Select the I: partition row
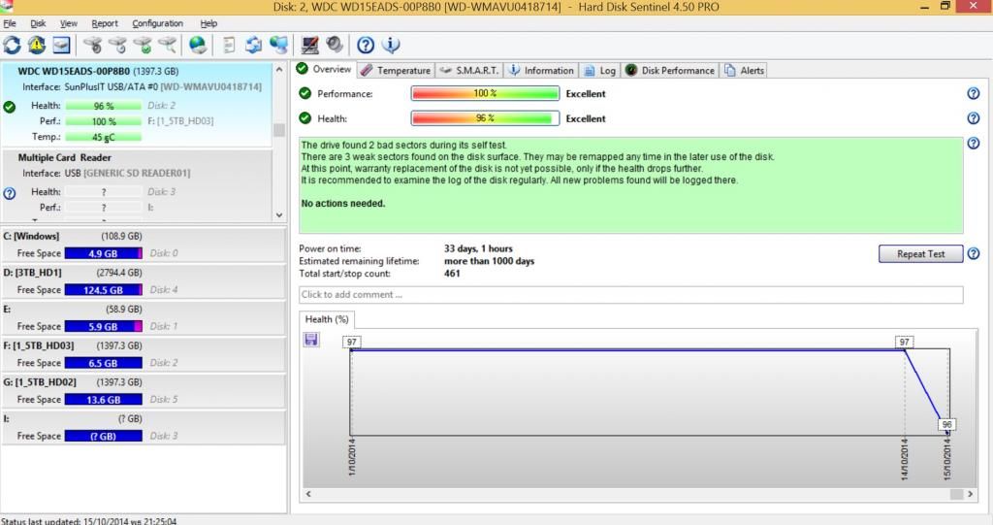The width and height of the screenshot is (993, 525). pyautogui.click(x=144, y=428)
